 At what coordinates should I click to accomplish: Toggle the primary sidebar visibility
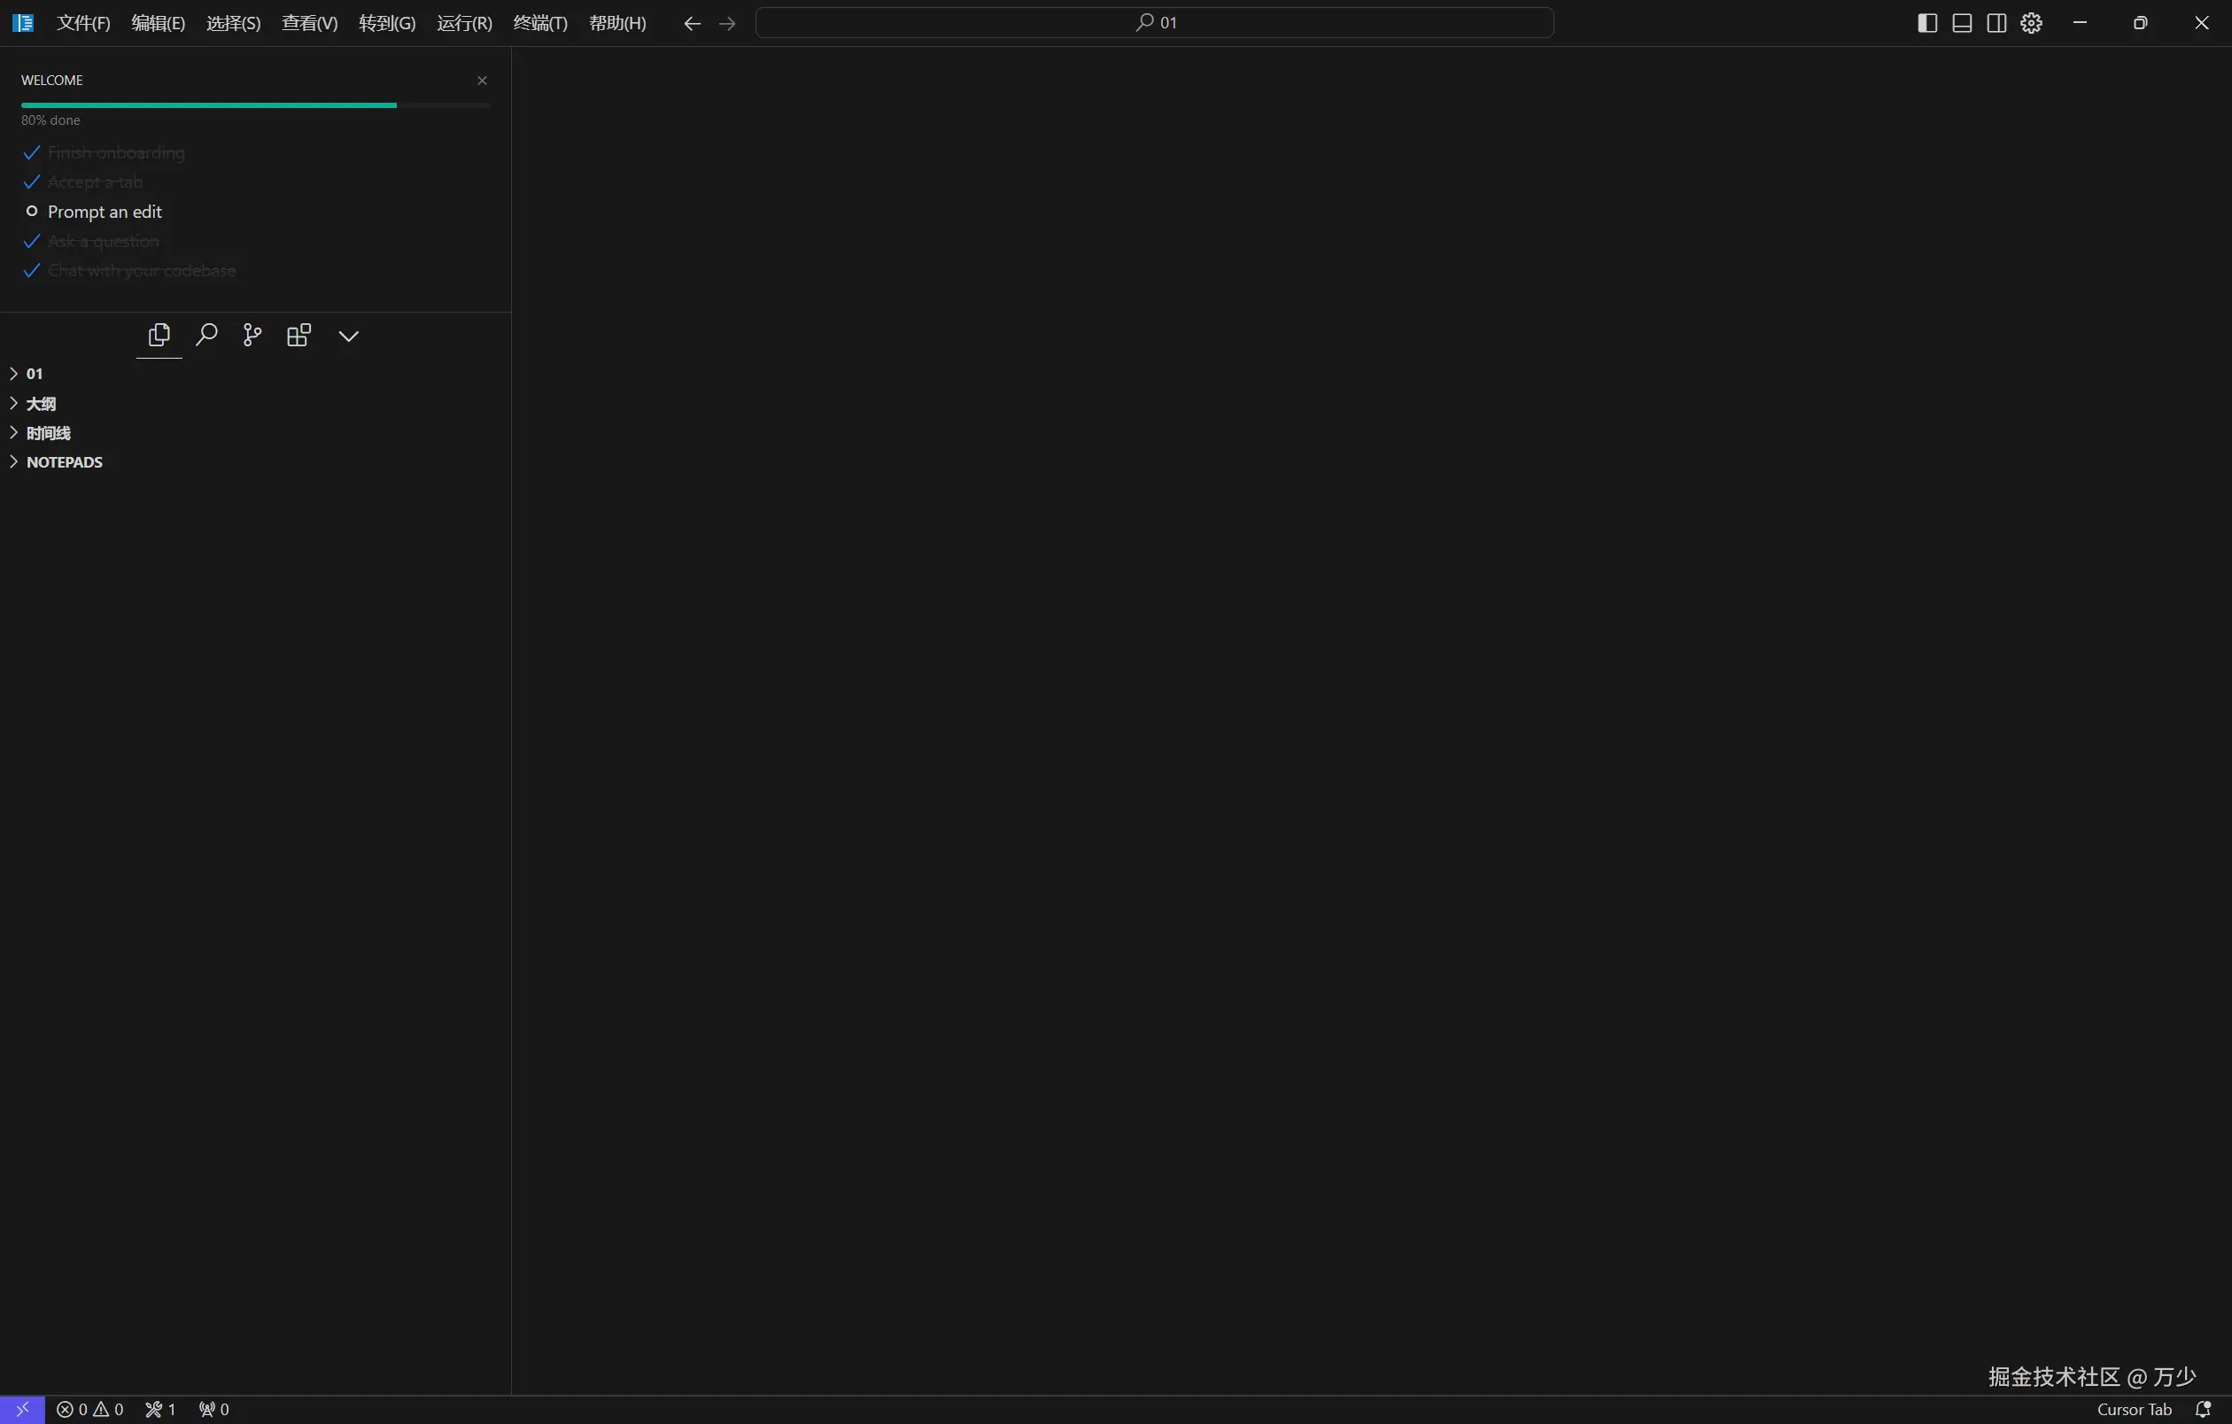[1926, 22]
